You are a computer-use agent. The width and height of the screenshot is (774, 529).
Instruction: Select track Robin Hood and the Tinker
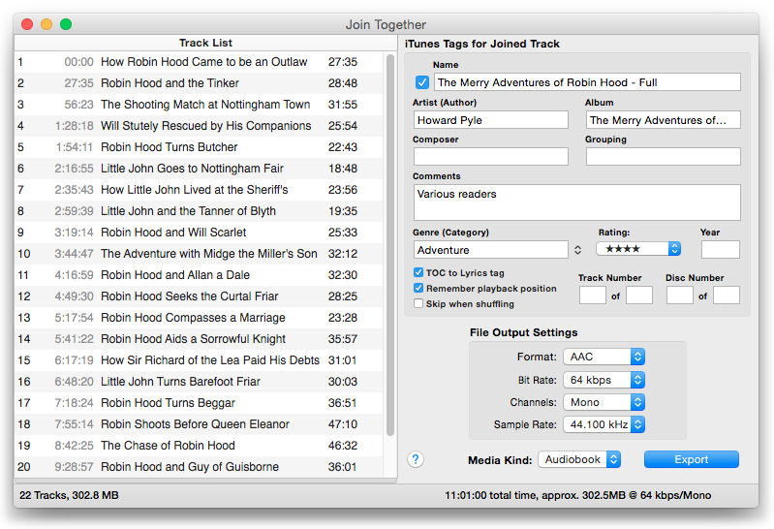tap(170, 83)
